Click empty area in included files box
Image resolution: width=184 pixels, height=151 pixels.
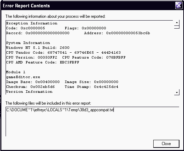coord(92,125)
